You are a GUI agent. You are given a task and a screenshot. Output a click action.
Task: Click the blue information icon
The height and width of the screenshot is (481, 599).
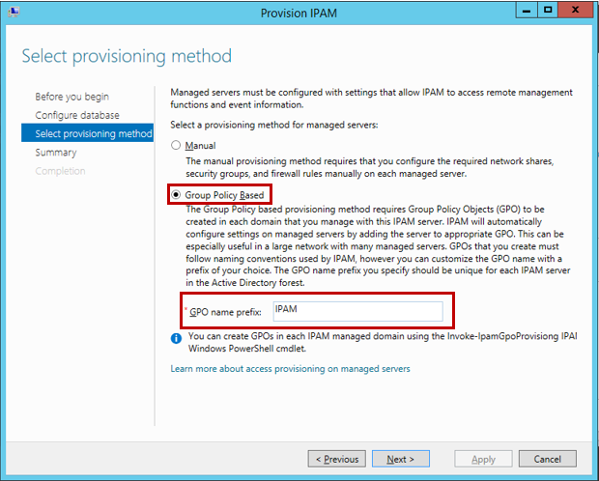point(176,338)
